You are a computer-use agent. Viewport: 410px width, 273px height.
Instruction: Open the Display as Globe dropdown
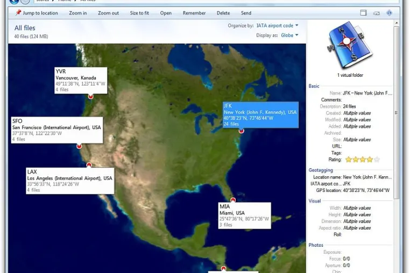point(289,35)
